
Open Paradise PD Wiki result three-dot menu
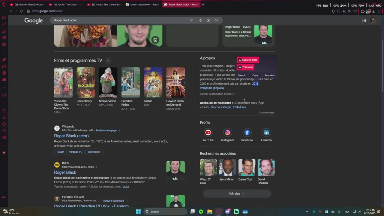[127, 201]
